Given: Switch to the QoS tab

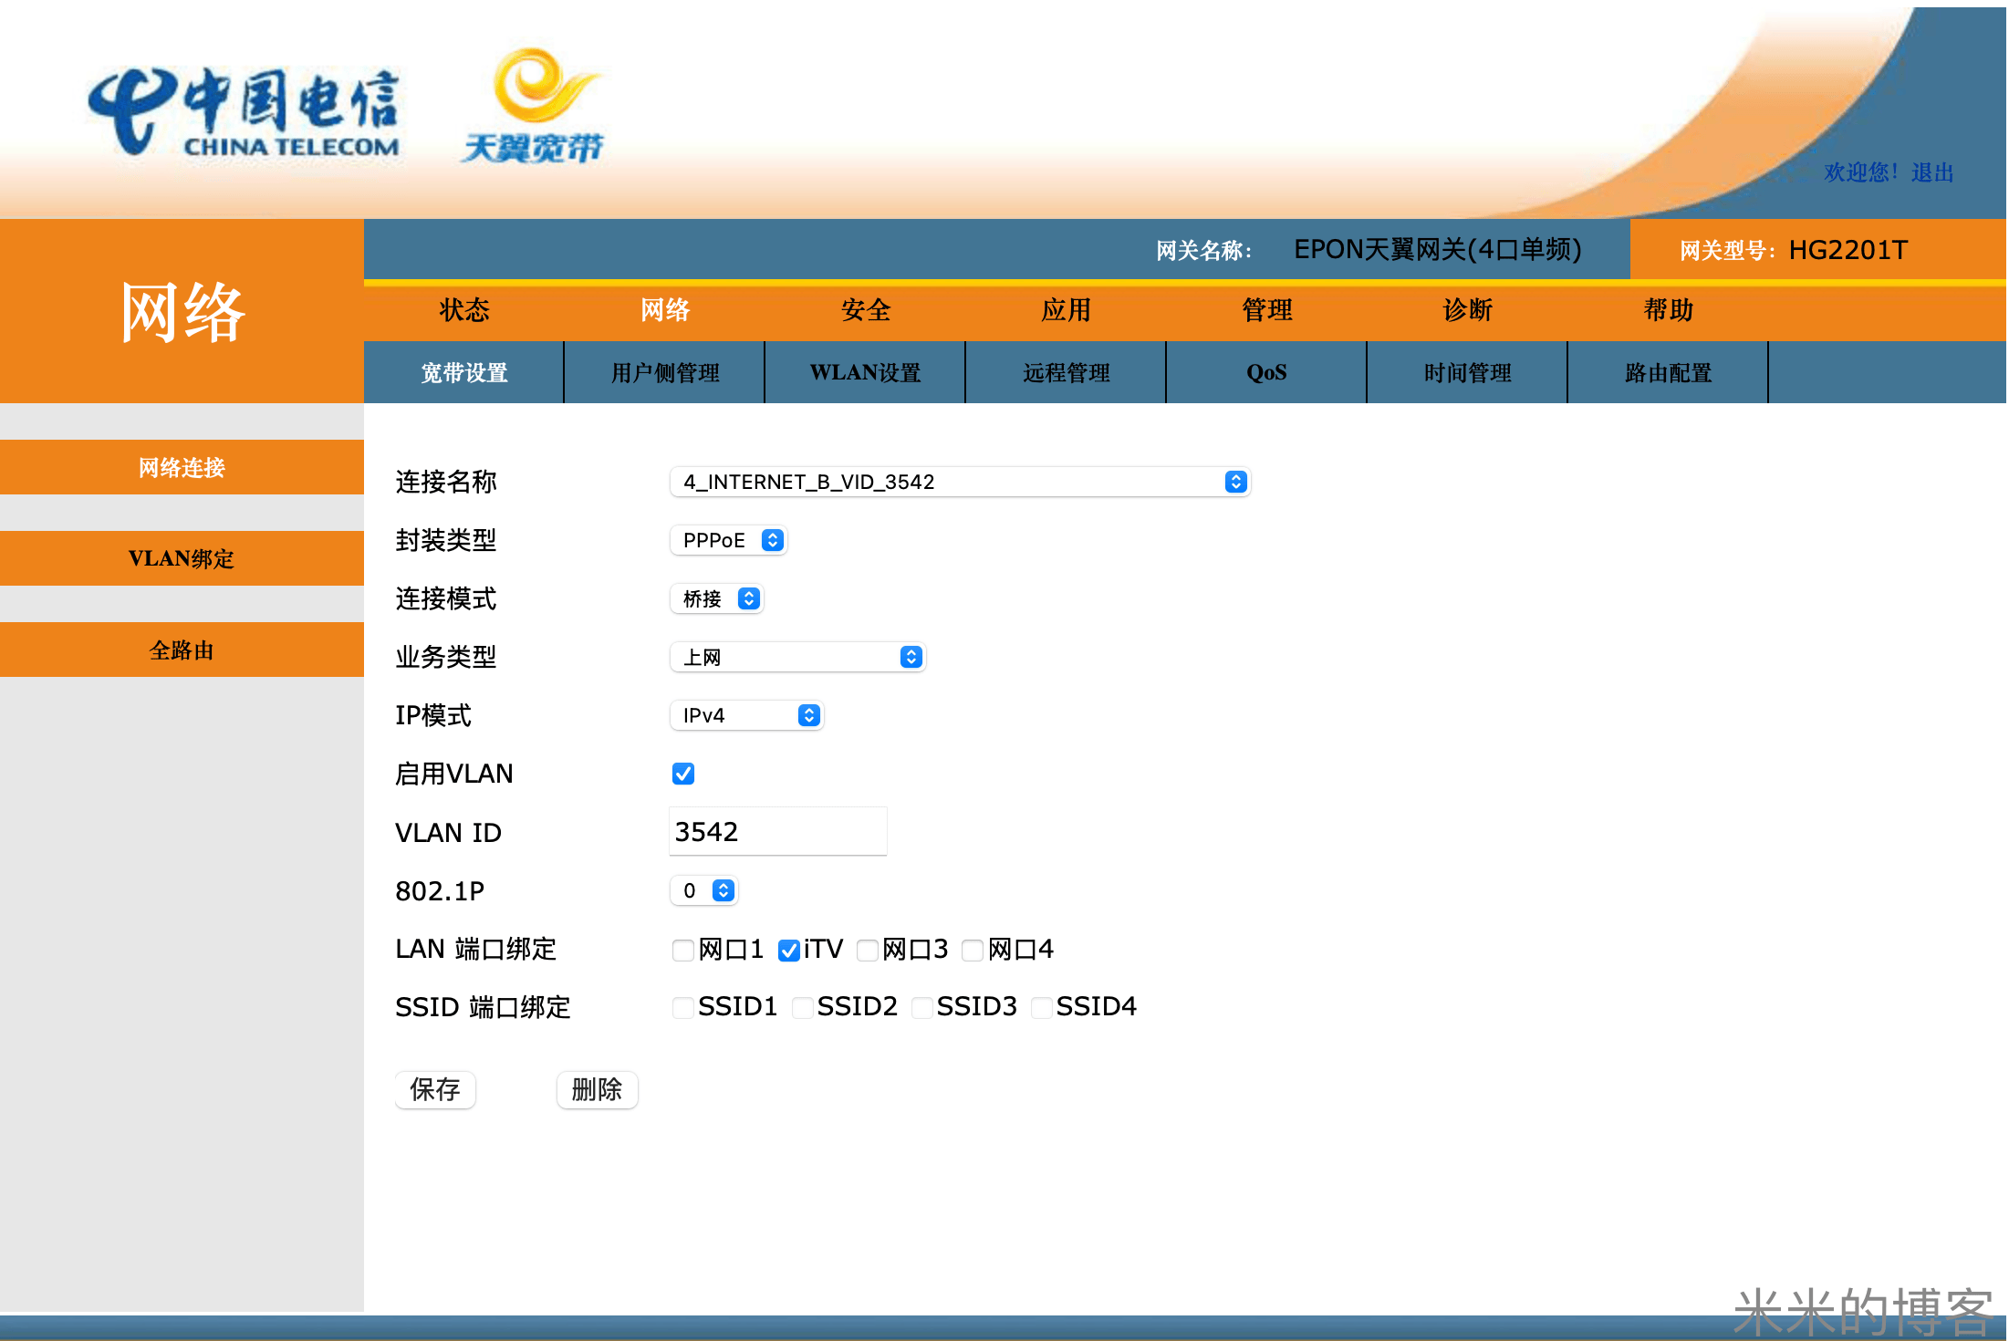Looking at the screenshot, I should pyautogui.click(x=1265, y=372).
